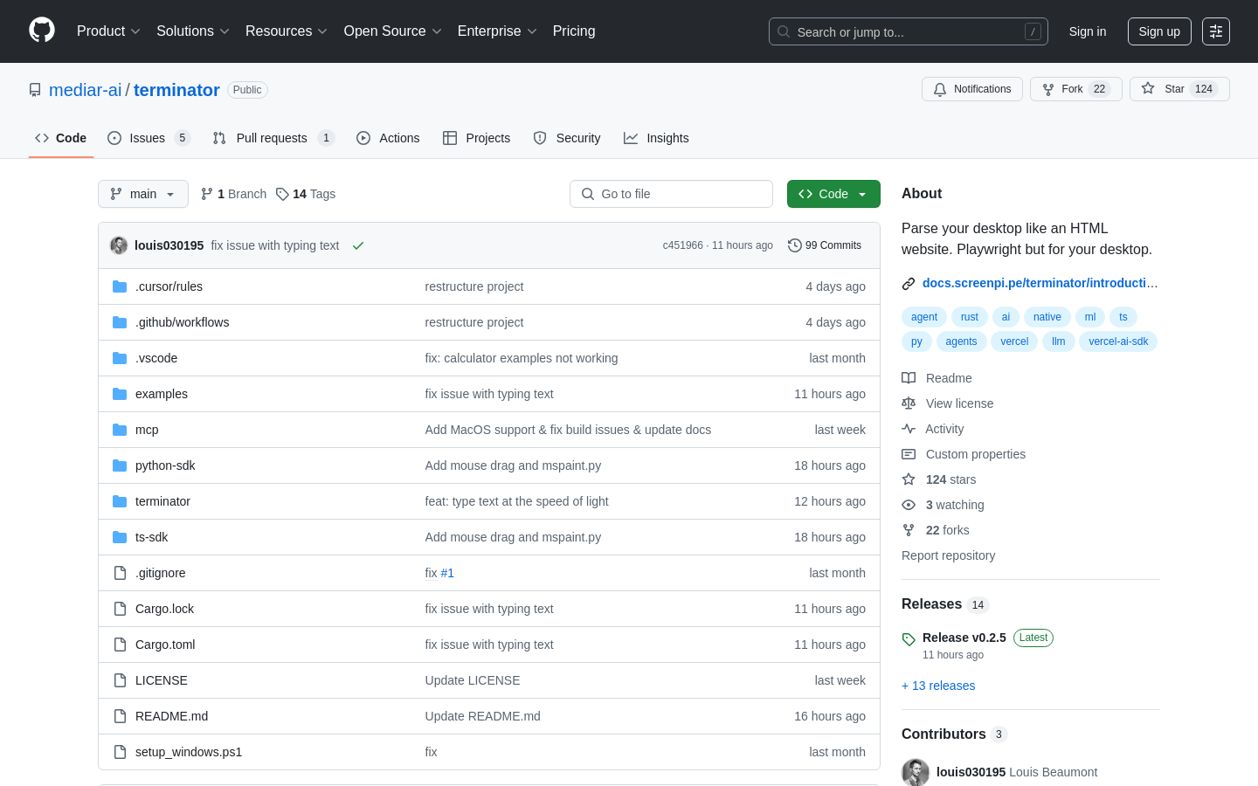Switch to the Pull requests tab
The width and height of the screenshot is (1258, 786).
tap(273, 138)
